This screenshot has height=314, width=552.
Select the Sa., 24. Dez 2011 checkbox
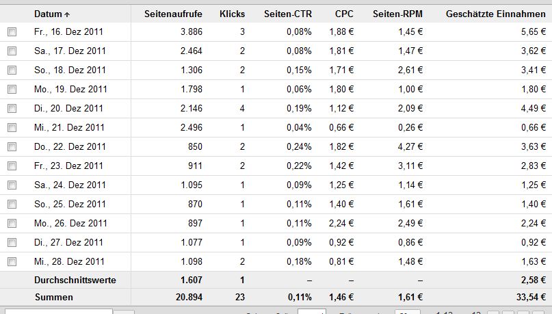12,185
